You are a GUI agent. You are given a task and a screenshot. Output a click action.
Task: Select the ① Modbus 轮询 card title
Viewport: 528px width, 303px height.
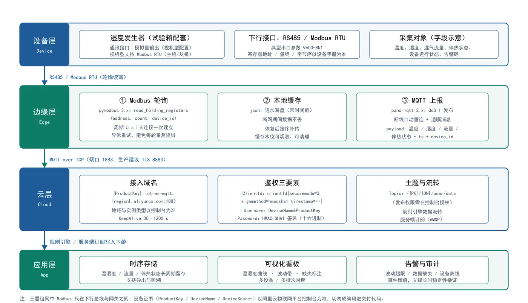point(144,100)
